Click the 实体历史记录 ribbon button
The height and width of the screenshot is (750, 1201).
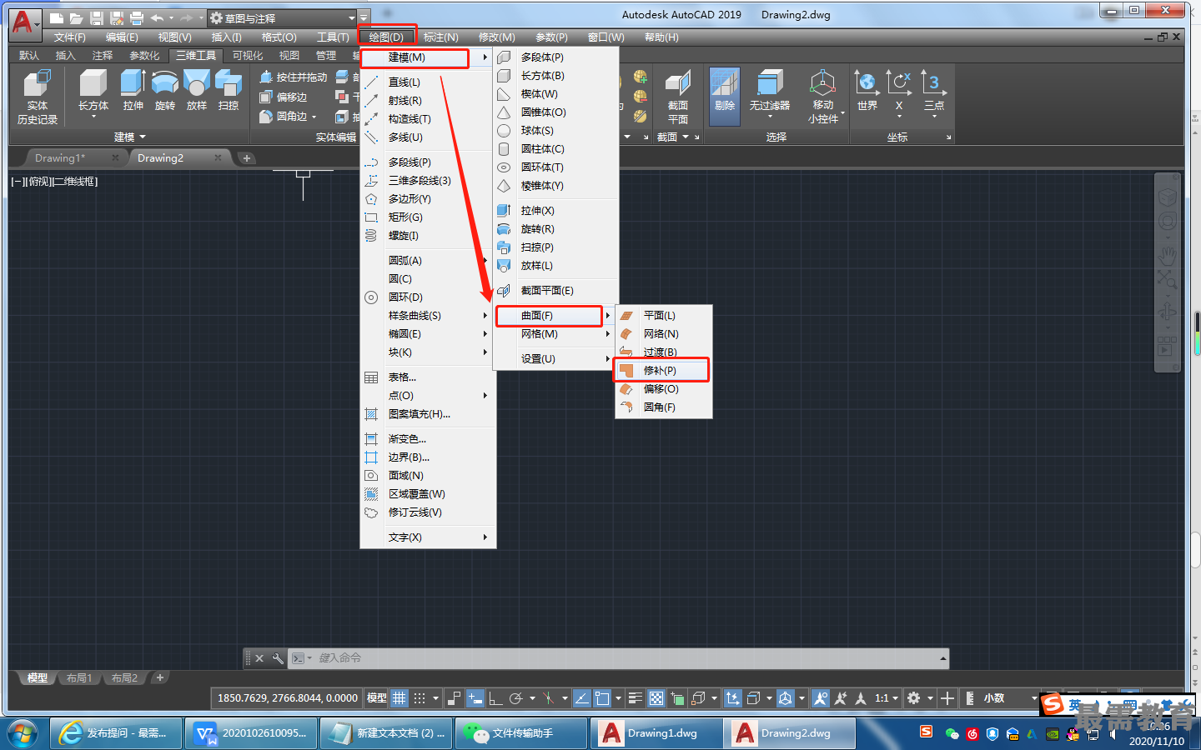pos(38,97)
